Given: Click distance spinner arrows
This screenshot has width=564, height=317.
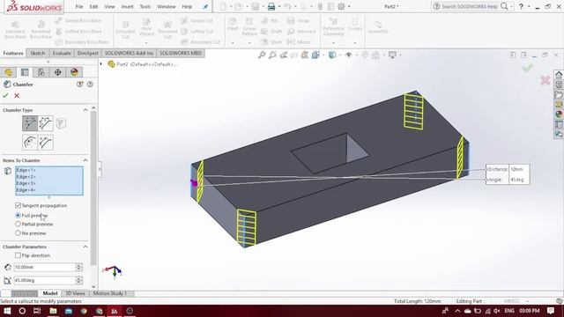Looking at the screenshot, I should 78,267.
